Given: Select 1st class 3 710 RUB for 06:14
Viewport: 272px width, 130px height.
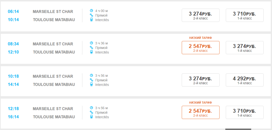Looking at the screenshot, I should pyautogui.click(x=244, y=15).
